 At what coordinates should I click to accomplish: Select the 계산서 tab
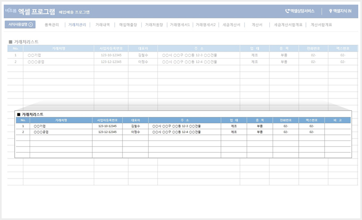point(257,25)
